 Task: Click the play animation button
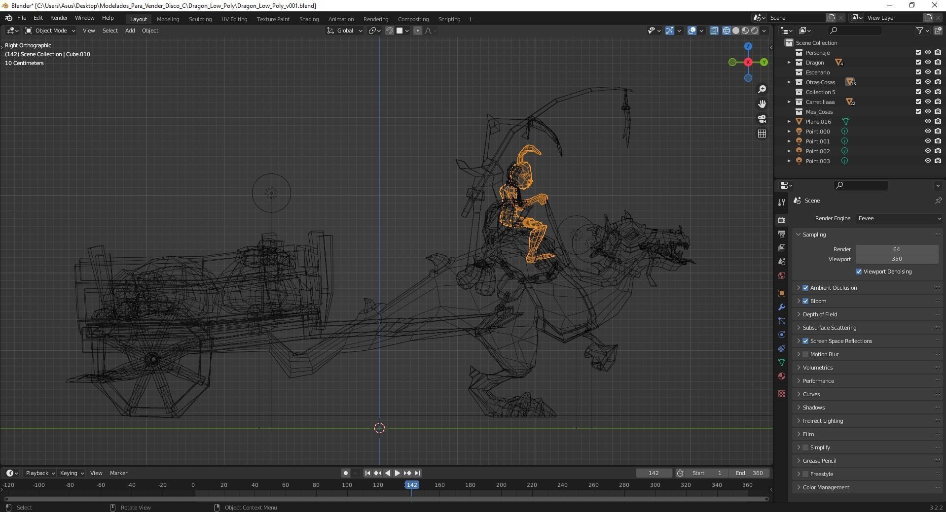point(397,473)
